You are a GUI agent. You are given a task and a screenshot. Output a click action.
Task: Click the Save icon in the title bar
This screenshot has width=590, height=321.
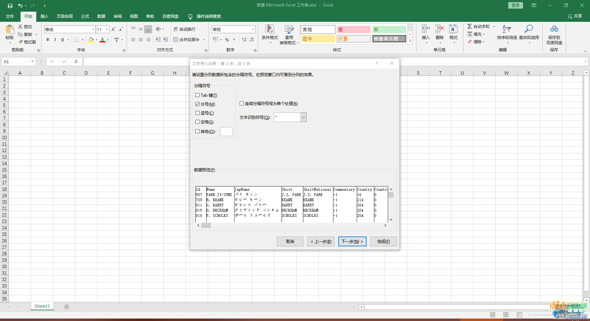click(x=10, y=6)
